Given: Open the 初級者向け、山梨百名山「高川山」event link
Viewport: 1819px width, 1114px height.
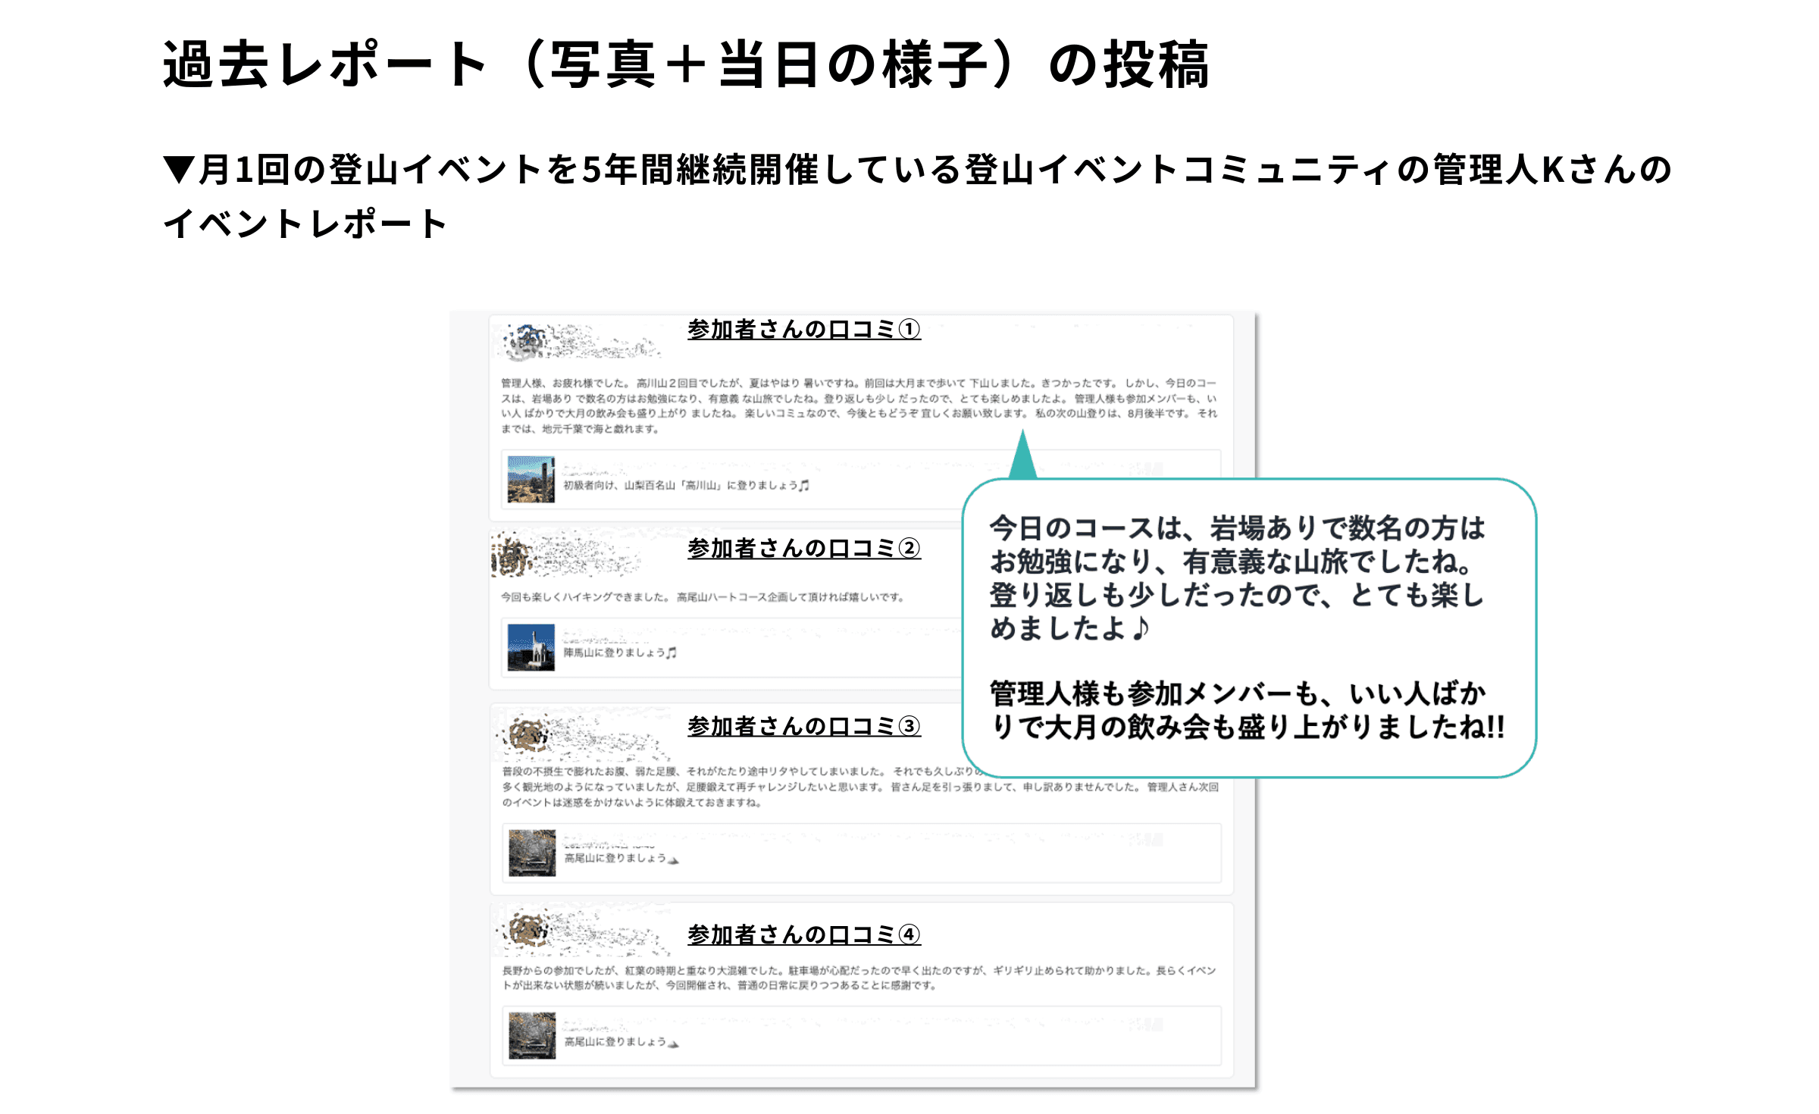Looking at the screenshot, I should [x=686, y=485].
